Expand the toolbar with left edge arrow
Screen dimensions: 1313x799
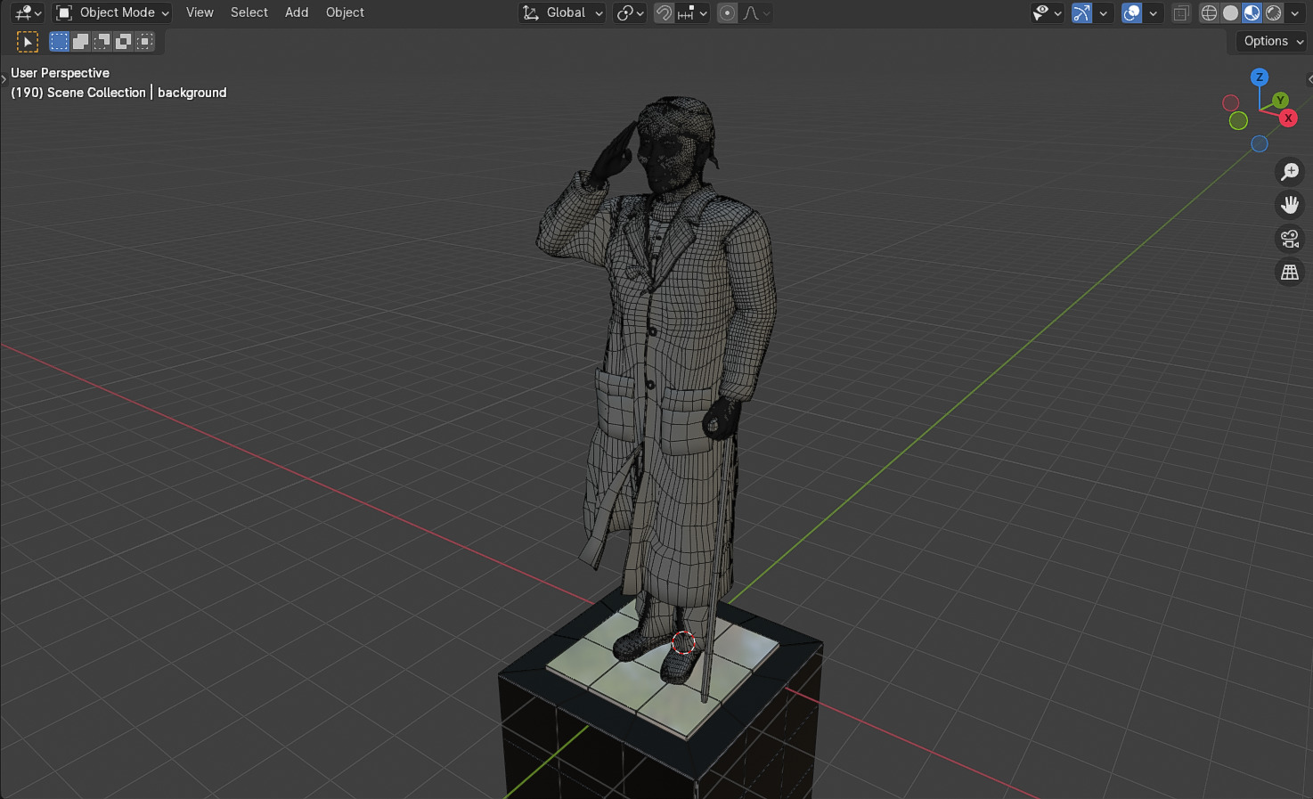[4, 79]
